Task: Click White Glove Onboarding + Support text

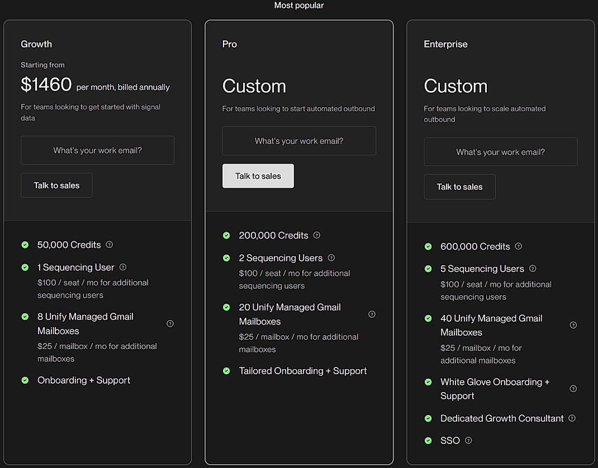Action: 495,389
